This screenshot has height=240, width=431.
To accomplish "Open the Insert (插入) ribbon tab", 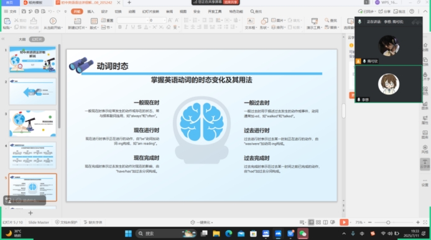I will coord(90,12).
